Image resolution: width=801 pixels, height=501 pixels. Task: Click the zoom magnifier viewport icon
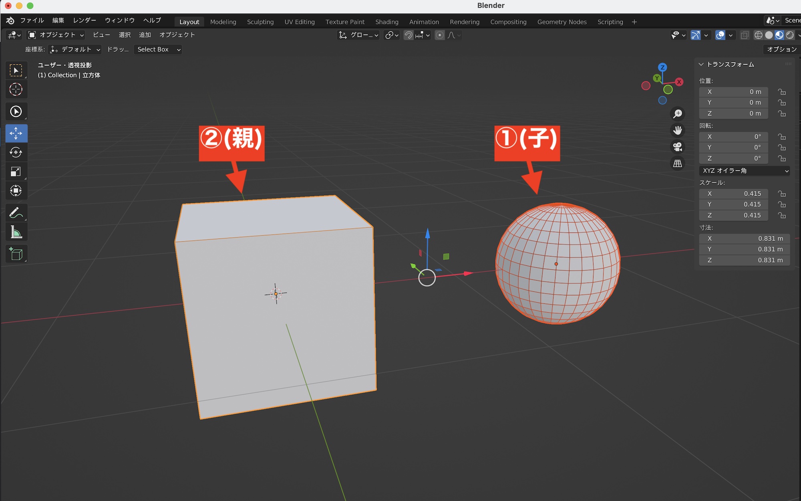click(x=678, y=114)
